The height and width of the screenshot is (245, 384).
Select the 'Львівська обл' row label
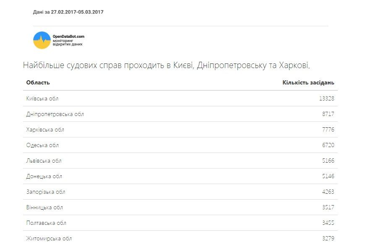(44, 161)
